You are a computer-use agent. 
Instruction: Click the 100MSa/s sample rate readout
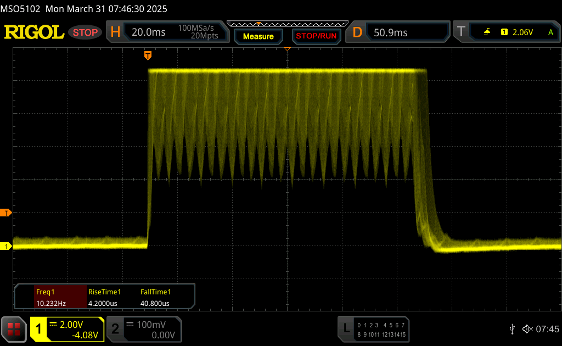pyautogui.click(x=196, y=28)
